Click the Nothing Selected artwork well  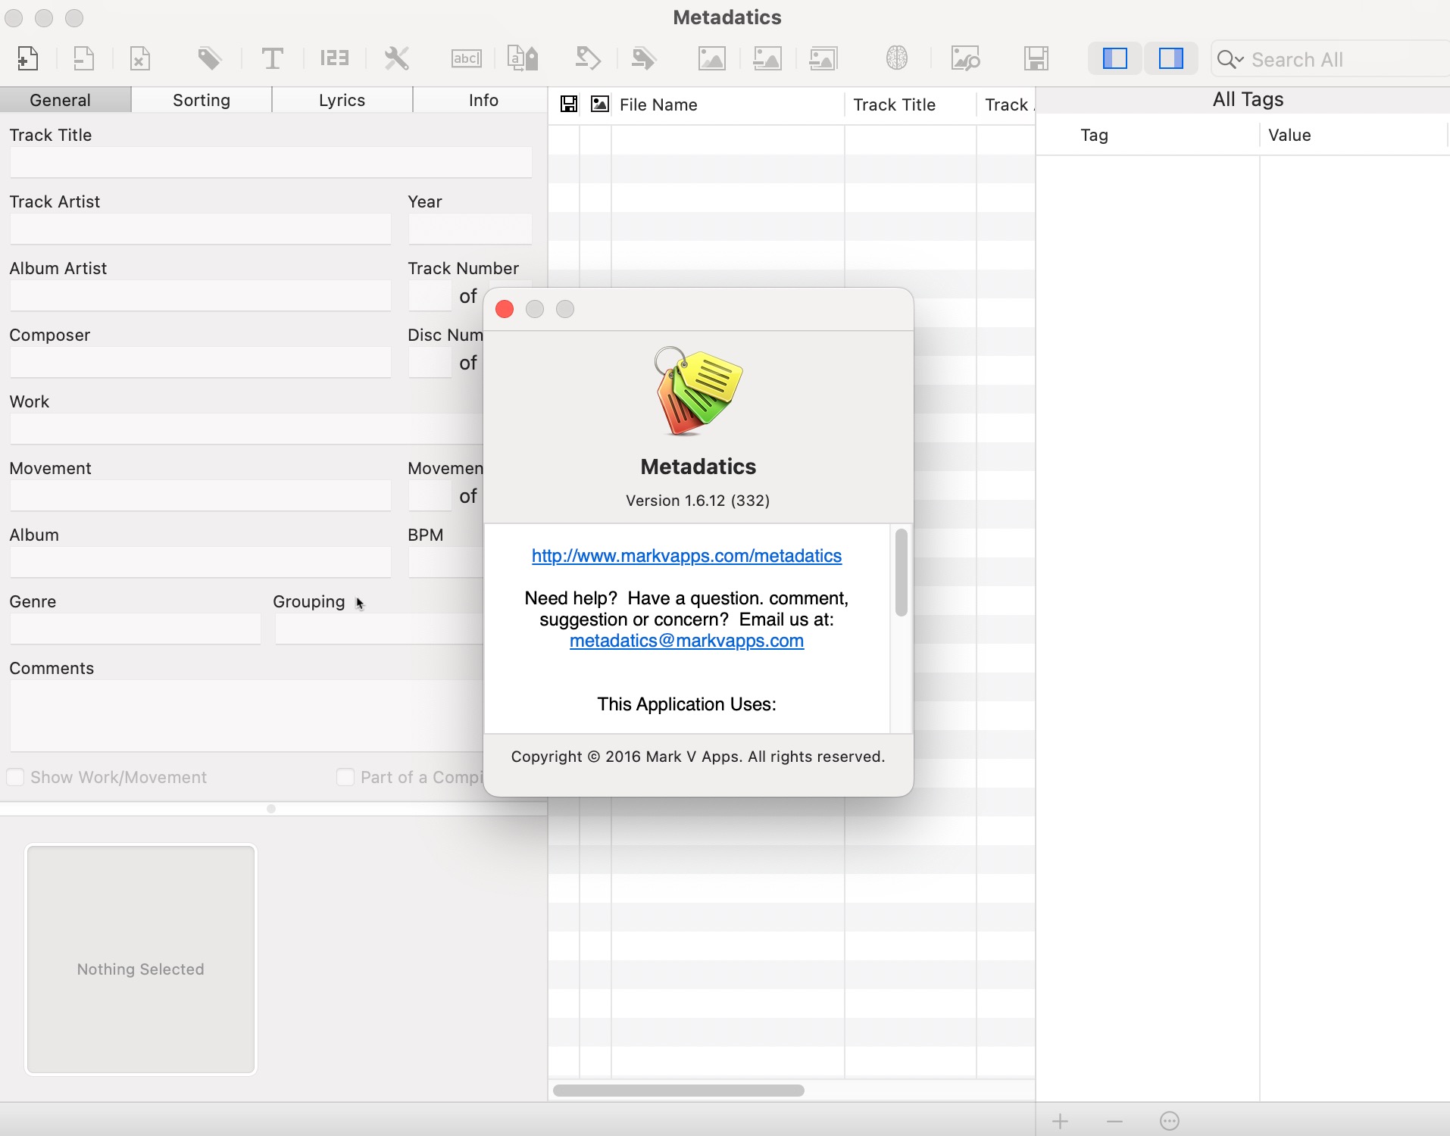pyautogui.click(x=141, y=960)
